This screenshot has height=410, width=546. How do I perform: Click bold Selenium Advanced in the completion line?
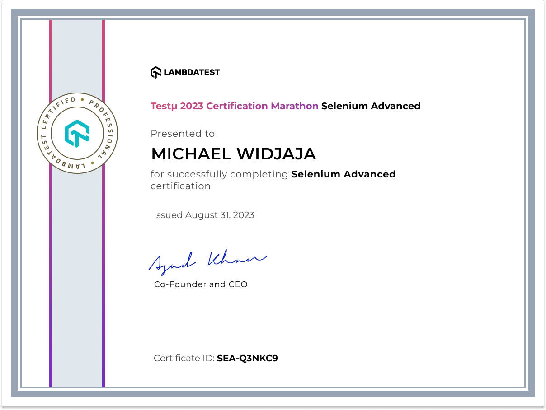pos(343,174)
